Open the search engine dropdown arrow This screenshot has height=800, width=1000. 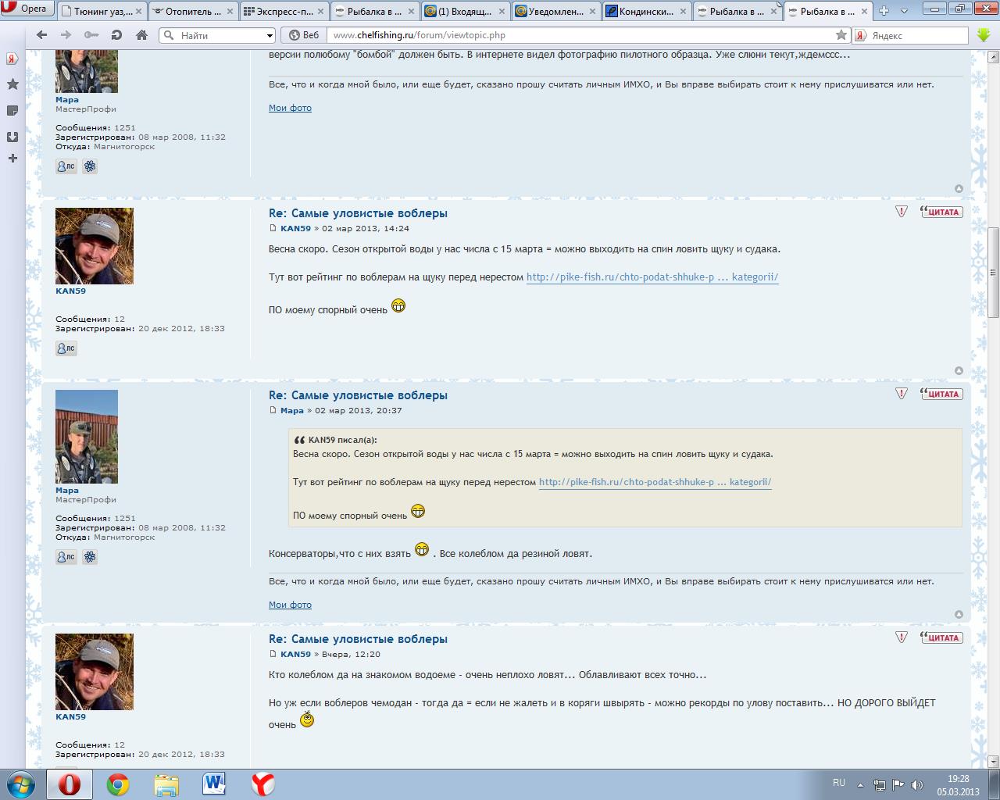point(270,35)
